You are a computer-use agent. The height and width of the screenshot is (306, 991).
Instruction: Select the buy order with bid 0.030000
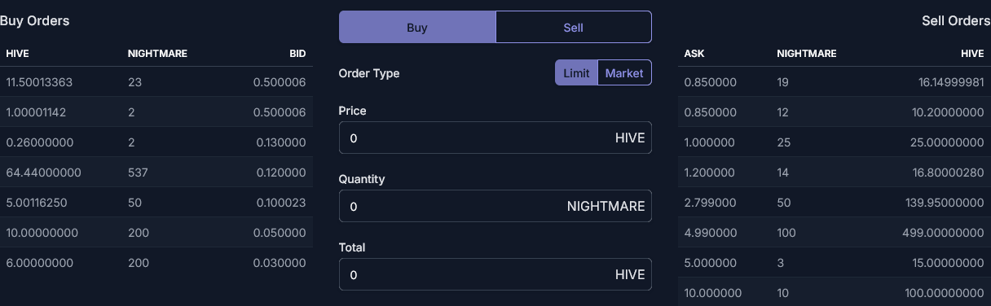[156, 263]
